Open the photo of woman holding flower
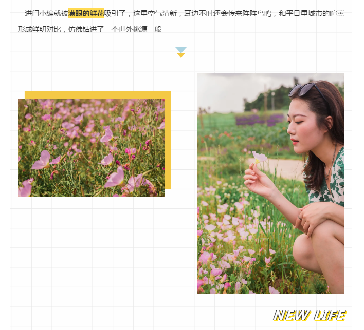This screenshot has width=364, height=330. 271,183
